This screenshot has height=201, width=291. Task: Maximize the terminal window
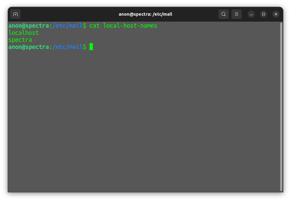[264, 14]
